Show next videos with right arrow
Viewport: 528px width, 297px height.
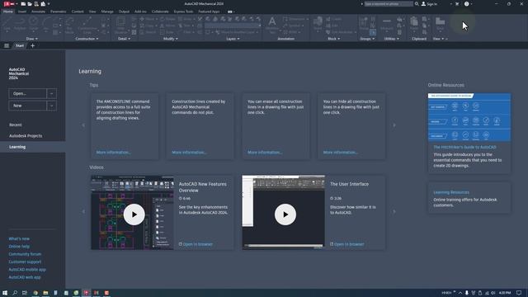pyautogui.click(x=394, y=212)
